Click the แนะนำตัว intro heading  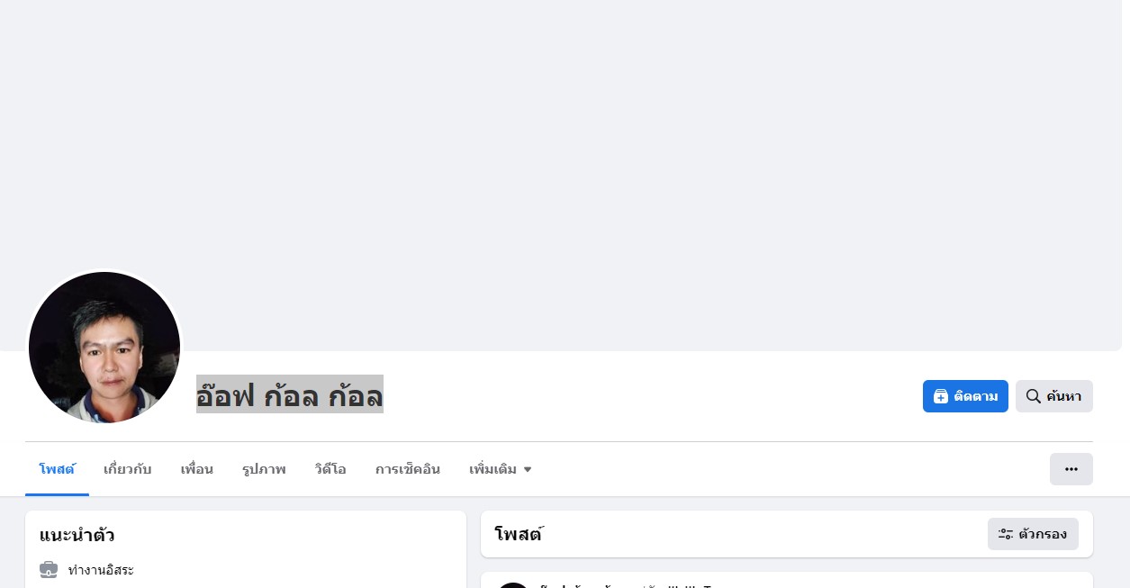point(77,535)
